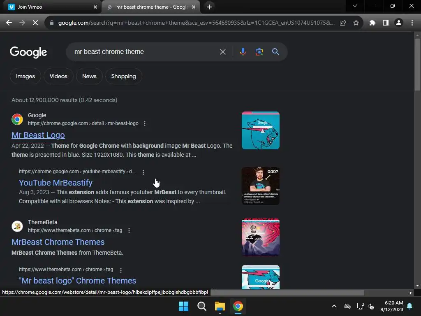421x316 pixels.
Task: Open the YouTube MrBeastify link
Action: point(56,183)
